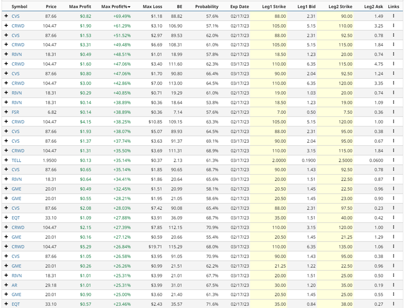Select the $10.85 Max Loss cell
The image size is (406, 308).
(x=155, y=122)
